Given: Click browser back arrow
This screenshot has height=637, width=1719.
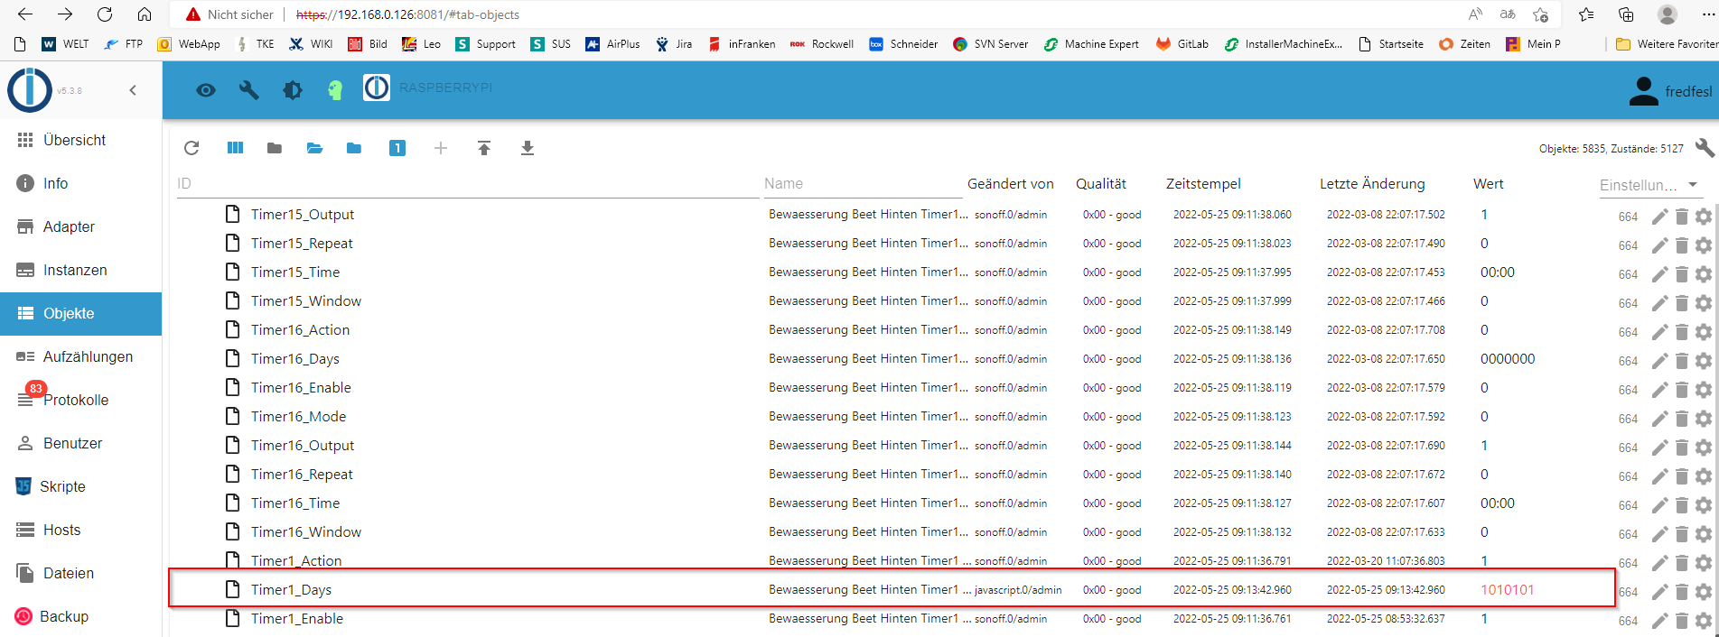Looking at the screenshot, I should (25, 14).
